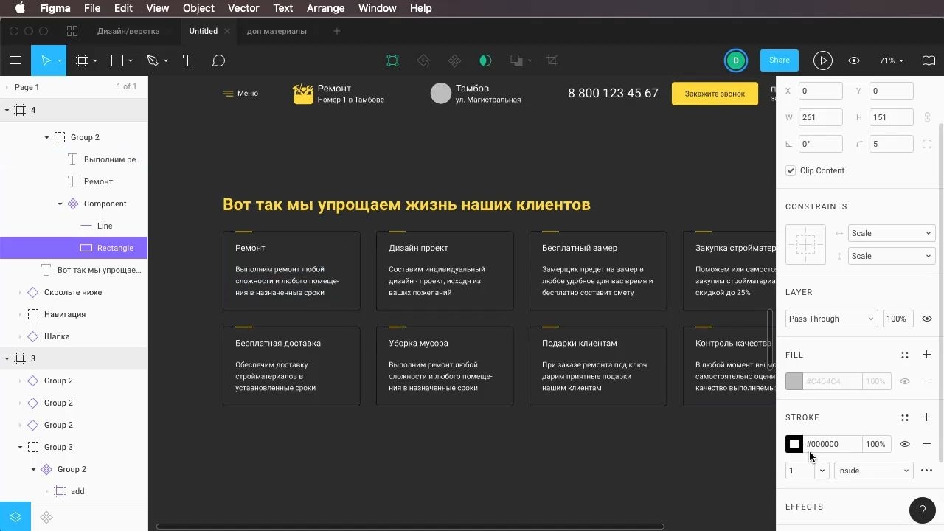Click the Use as Mask icon

click(x=485, y=60)
